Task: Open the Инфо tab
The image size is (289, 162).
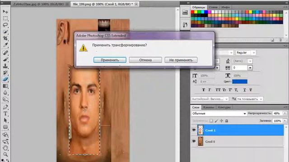Action: pos(226,7)
